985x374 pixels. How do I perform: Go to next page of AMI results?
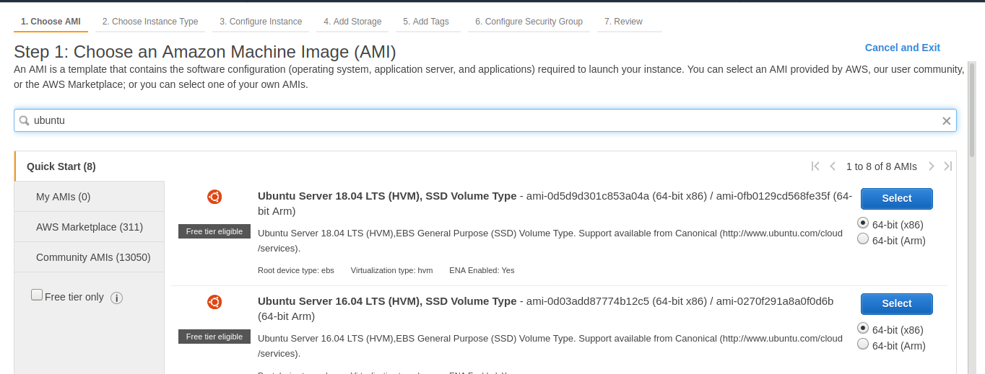931,166
